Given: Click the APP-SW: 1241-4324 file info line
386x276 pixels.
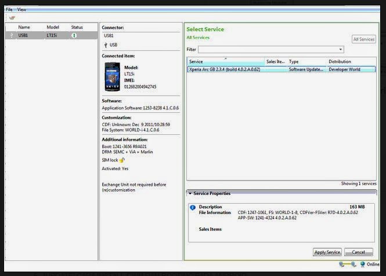Looking at the screenshot, I should [x=267, y=218].
